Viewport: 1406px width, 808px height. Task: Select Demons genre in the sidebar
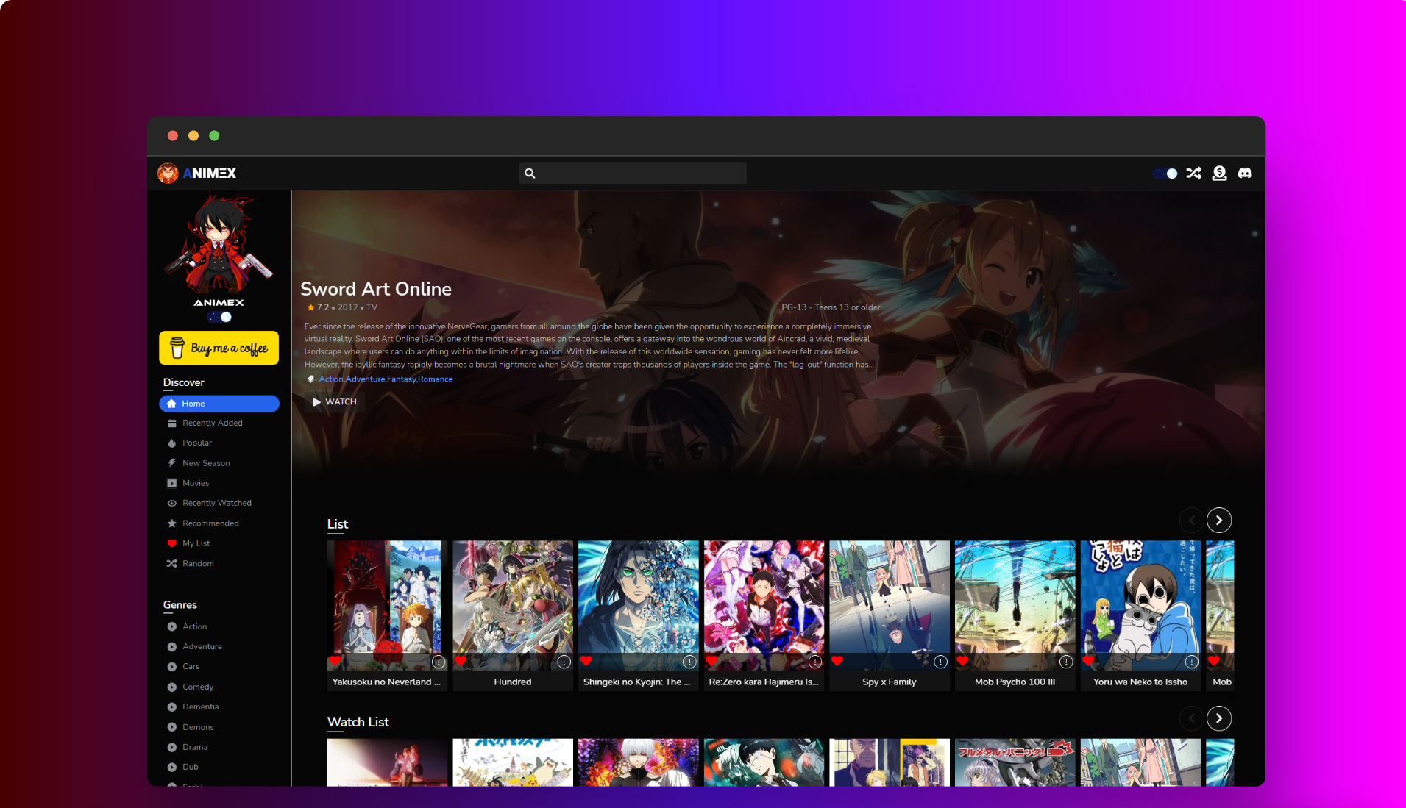198,728
